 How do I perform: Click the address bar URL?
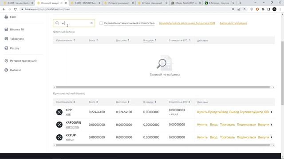click(x=47, y=9)
